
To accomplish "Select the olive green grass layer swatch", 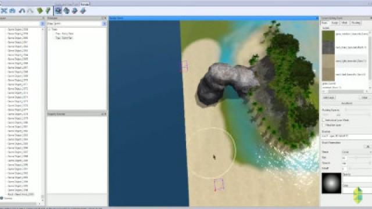I will 328,35.
